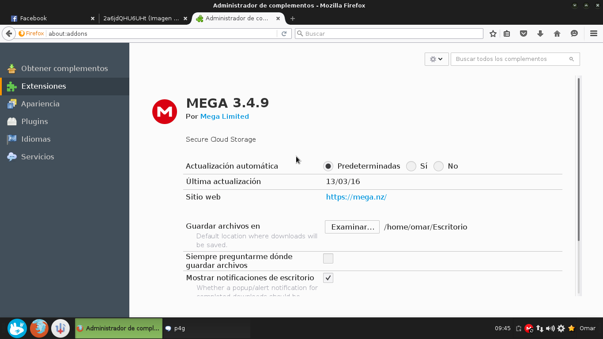603x339 pixels.
Task: Open the system settings gear tray icon
Action: click(x=561, y=328)
